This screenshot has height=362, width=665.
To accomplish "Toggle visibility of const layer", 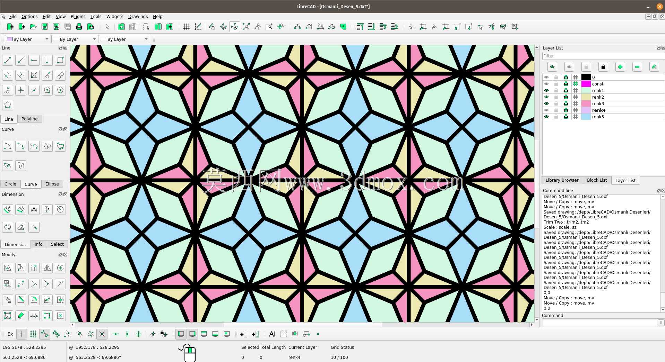I will point(546,84).
